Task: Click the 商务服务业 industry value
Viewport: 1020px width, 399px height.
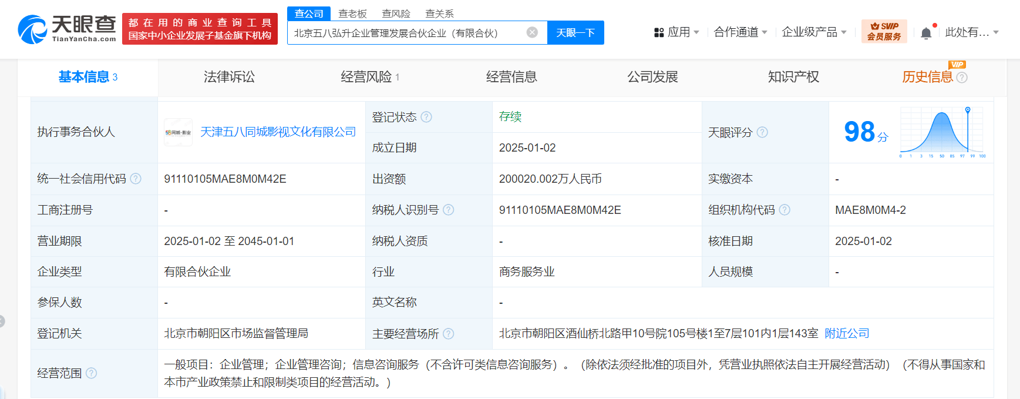Action: click(x=527, y=271)
